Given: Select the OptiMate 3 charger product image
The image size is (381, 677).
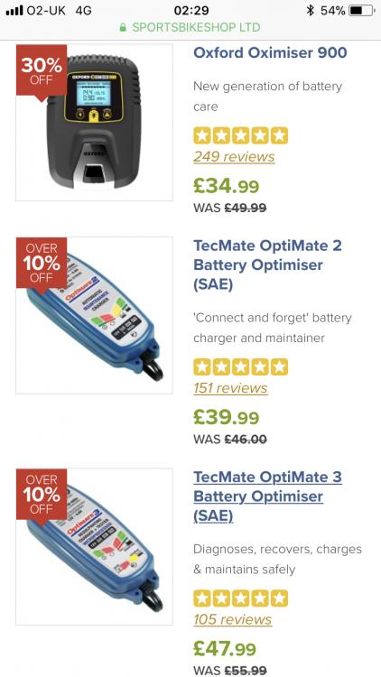Looking at the screenshot, I should (94, 547).
